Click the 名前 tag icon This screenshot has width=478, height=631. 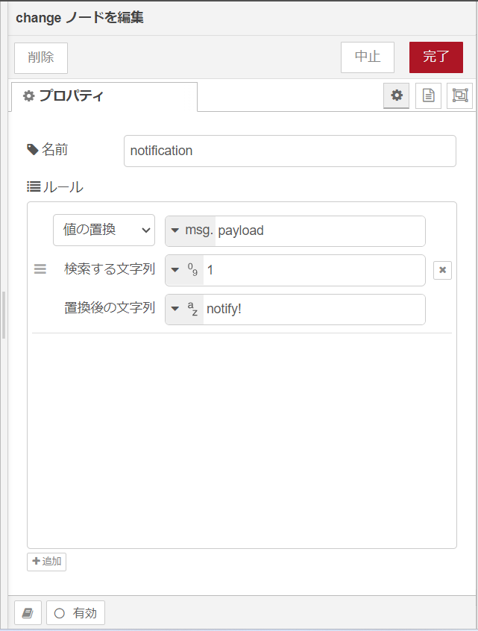pos(33,150)
